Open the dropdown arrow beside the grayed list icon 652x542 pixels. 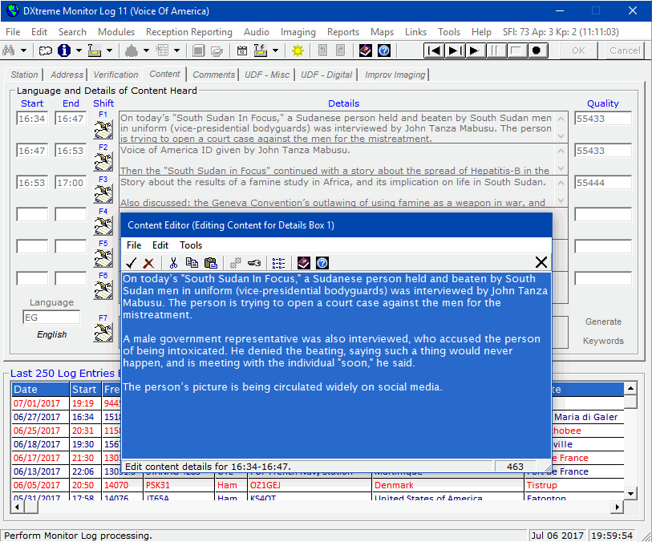click(176, 51)
